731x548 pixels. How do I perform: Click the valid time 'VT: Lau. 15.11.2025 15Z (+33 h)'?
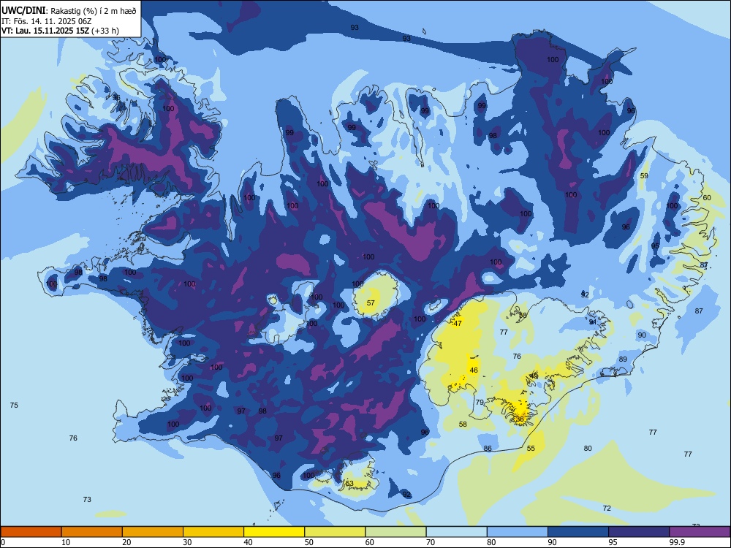[x=60, y=31]
